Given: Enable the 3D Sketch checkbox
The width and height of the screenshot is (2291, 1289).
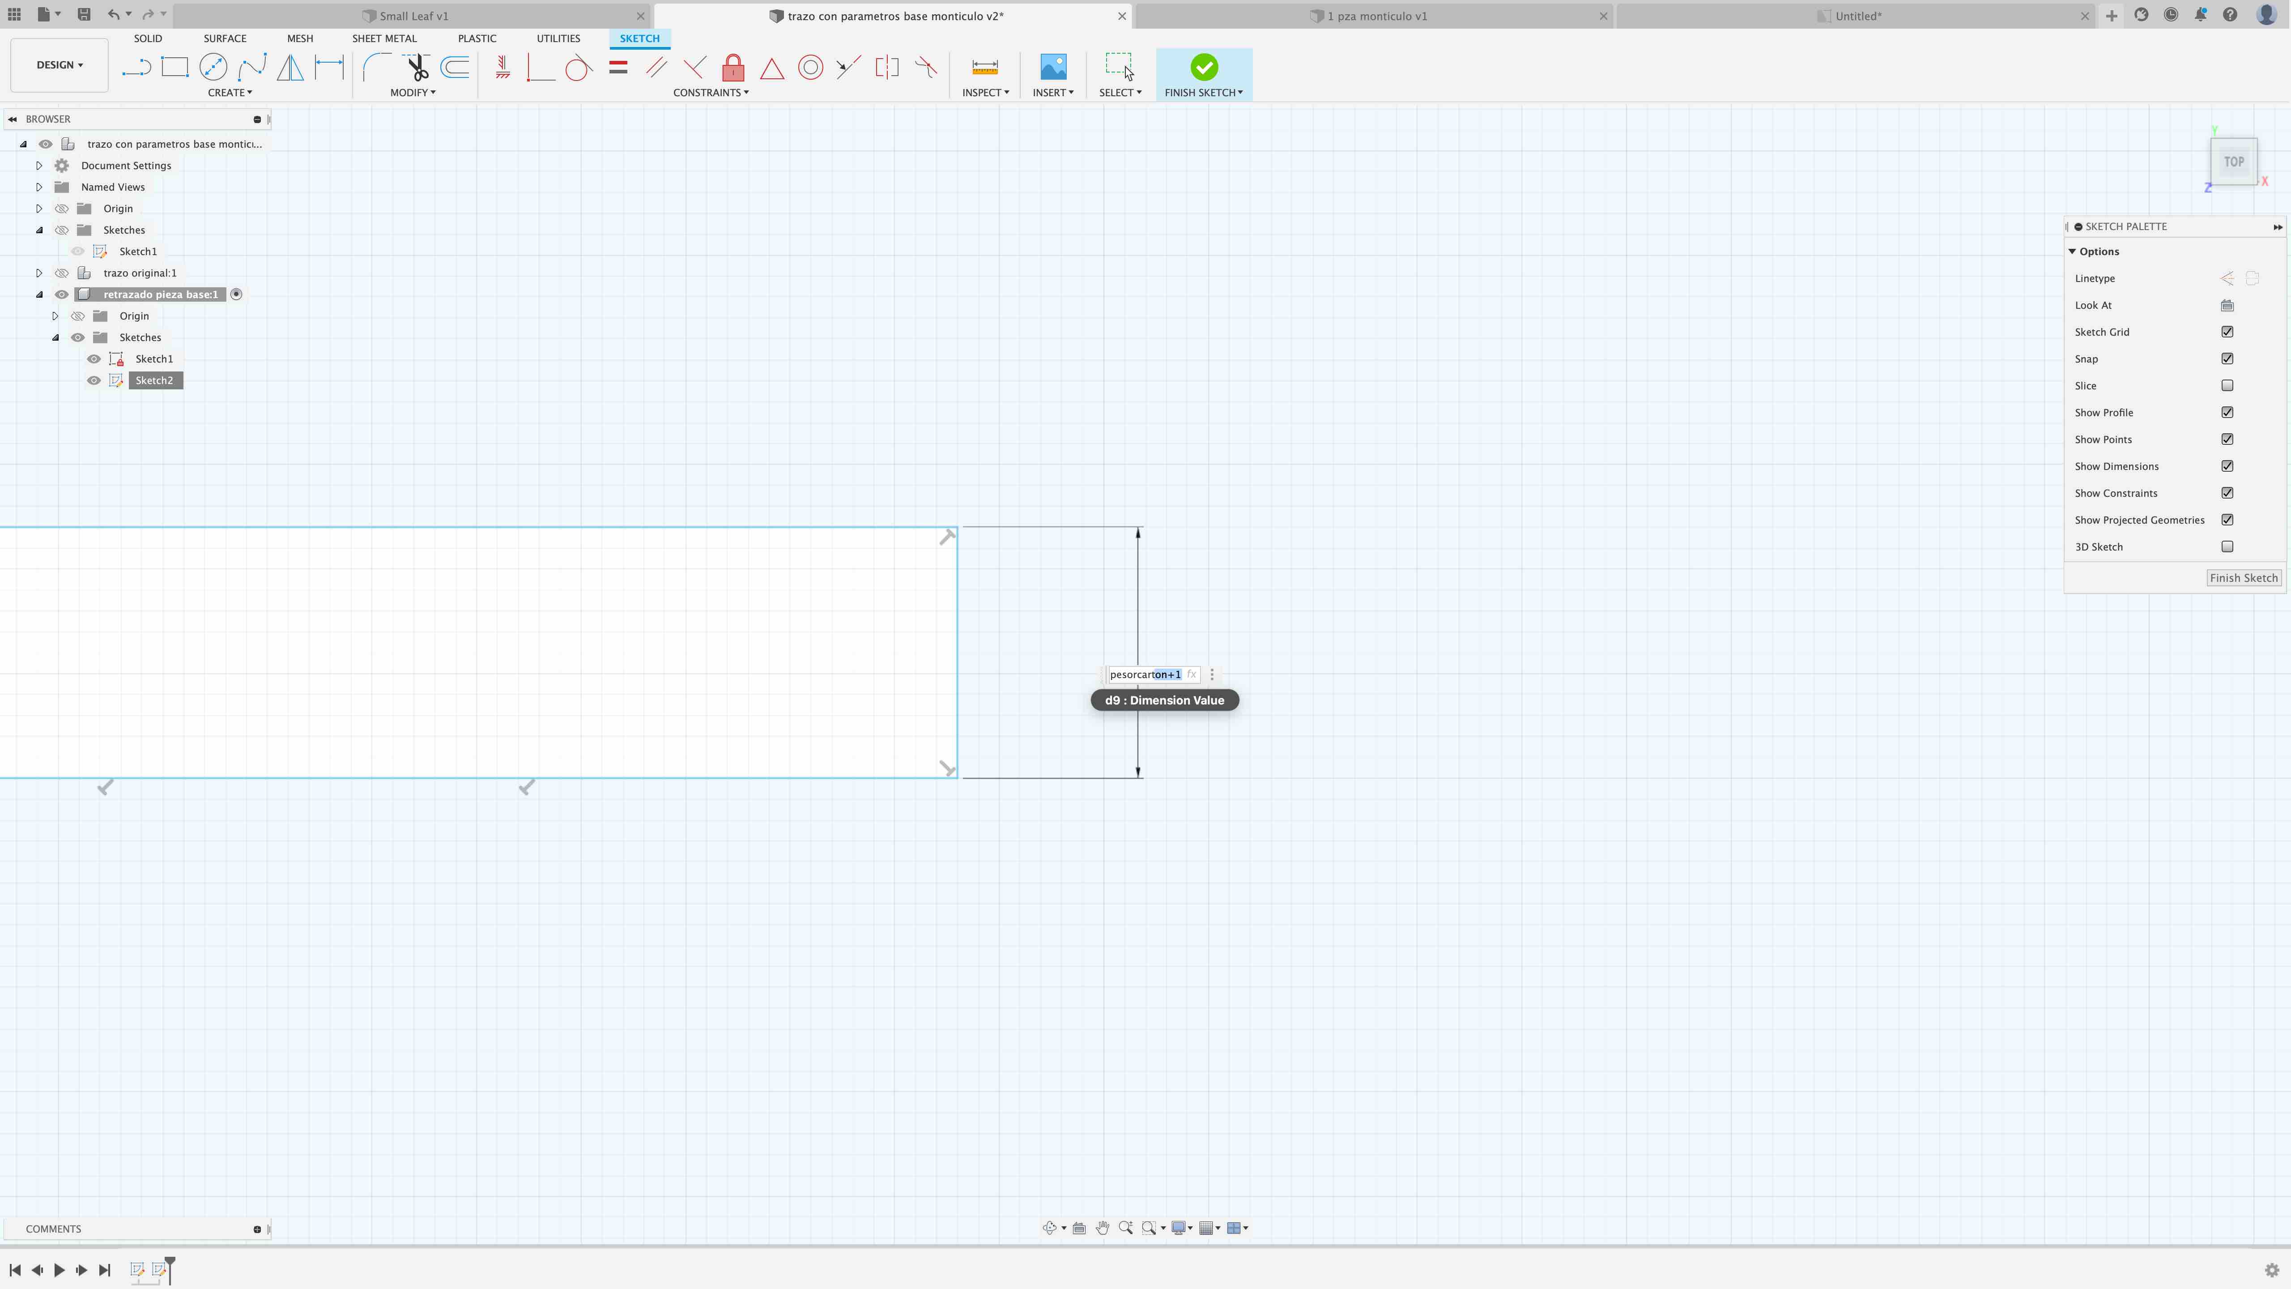Looking at the screenshot, I should 2227,546.
